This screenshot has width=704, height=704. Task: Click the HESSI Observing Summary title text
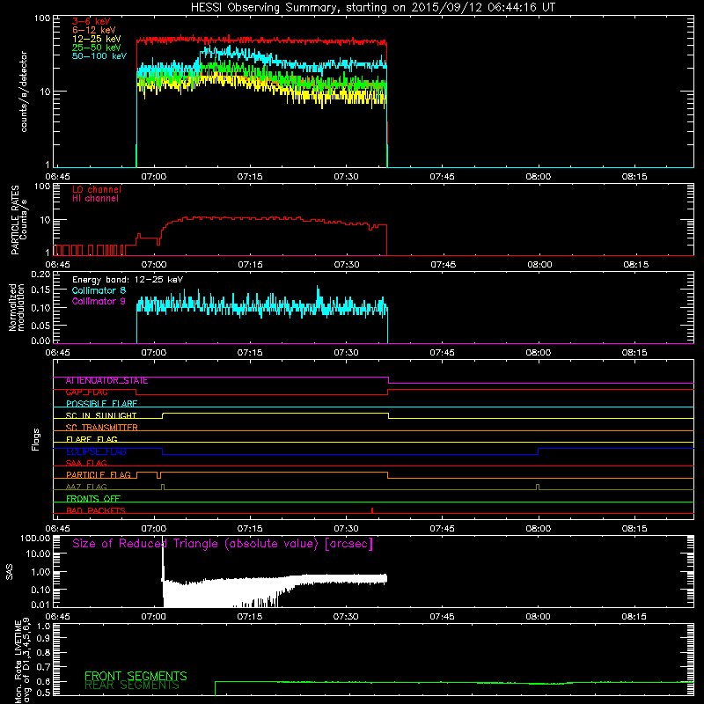pos(373,8)
